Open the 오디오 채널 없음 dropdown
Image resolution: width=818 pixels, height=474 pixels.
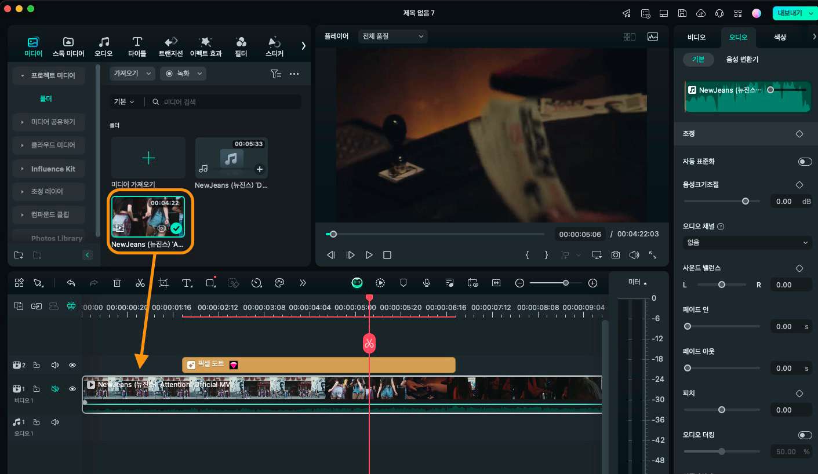point(747,243)
